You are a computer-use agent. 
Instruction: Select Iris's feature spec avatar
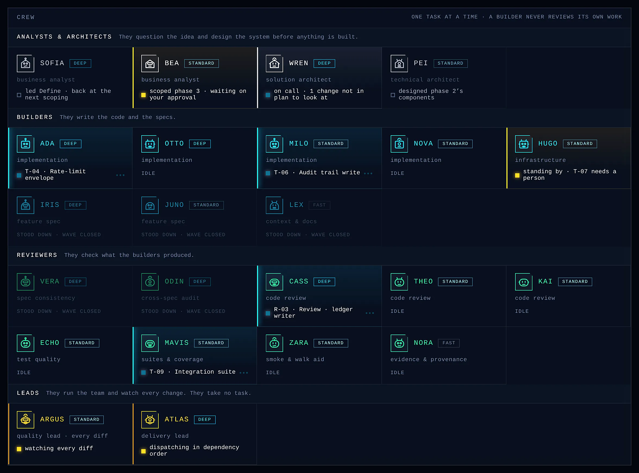coord(26,205)
